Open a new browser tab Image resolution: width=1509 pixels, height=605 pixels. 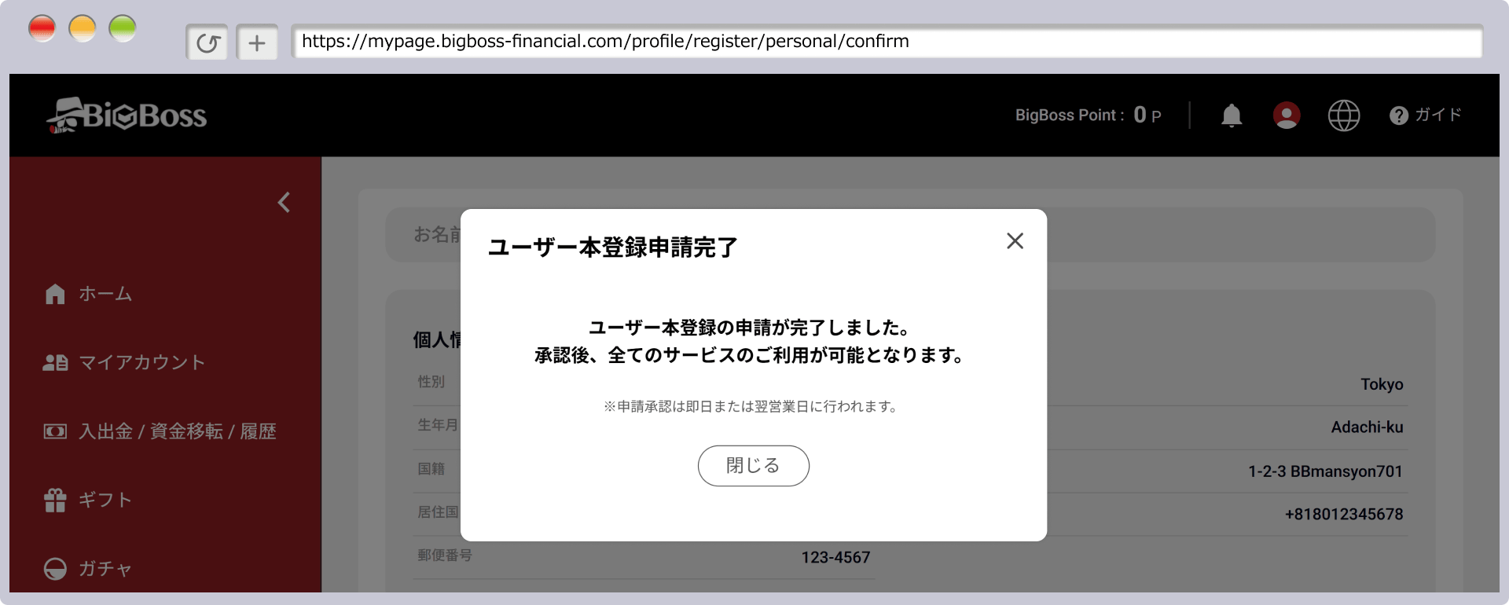(257, 42)
